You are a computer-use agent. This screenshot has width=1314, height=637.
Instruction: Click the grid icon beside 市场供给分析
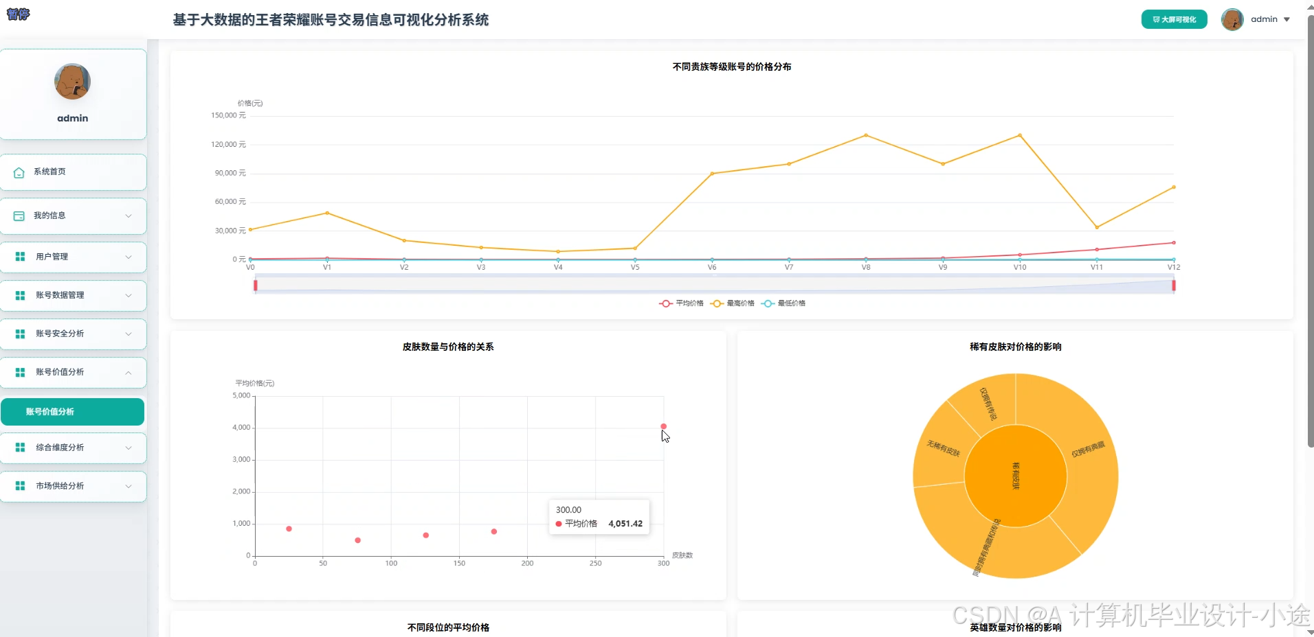tap(20, 486)
